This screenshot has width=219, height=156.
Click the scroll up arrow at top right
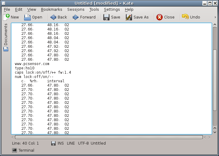(x=215, y=25)
